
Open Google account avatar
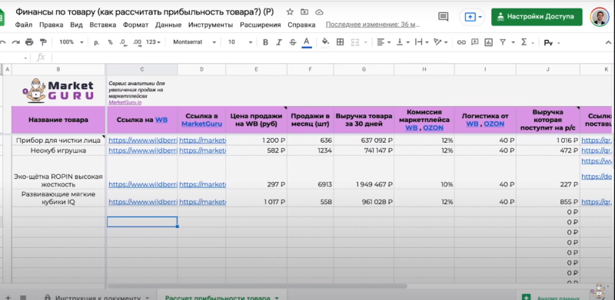click(599, 17)
